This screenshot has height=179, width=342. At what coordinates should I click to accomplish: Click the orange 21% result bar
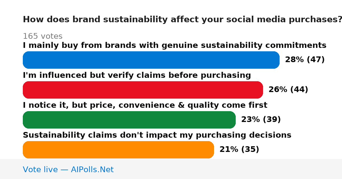(118, 150)
